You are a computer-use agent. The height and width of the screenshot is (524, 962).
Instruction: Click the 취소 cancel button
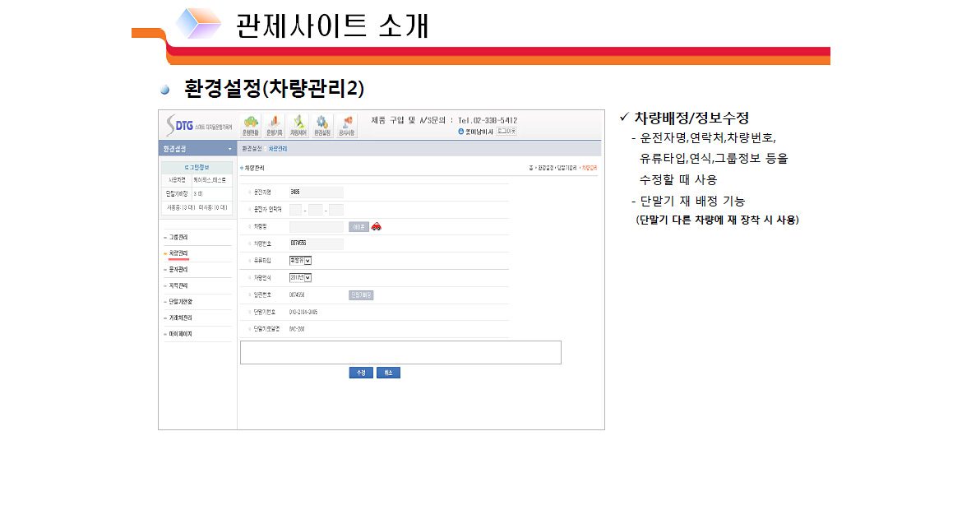tap(388, 373)
